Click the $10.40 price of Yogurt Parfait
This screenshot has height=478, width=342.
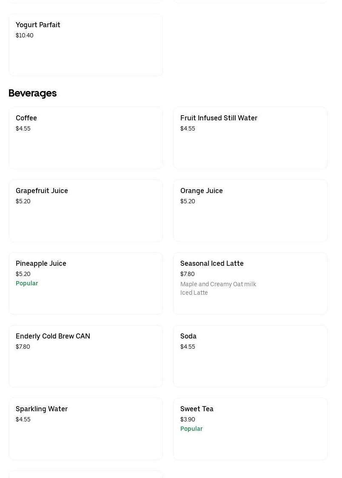pos(25,35)
